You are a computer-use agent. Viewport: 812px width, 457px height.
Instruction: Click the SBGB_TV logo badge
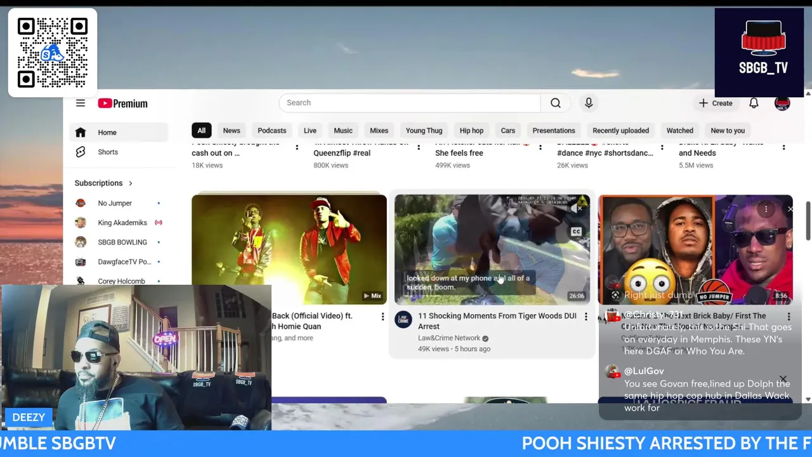(759, 53)
